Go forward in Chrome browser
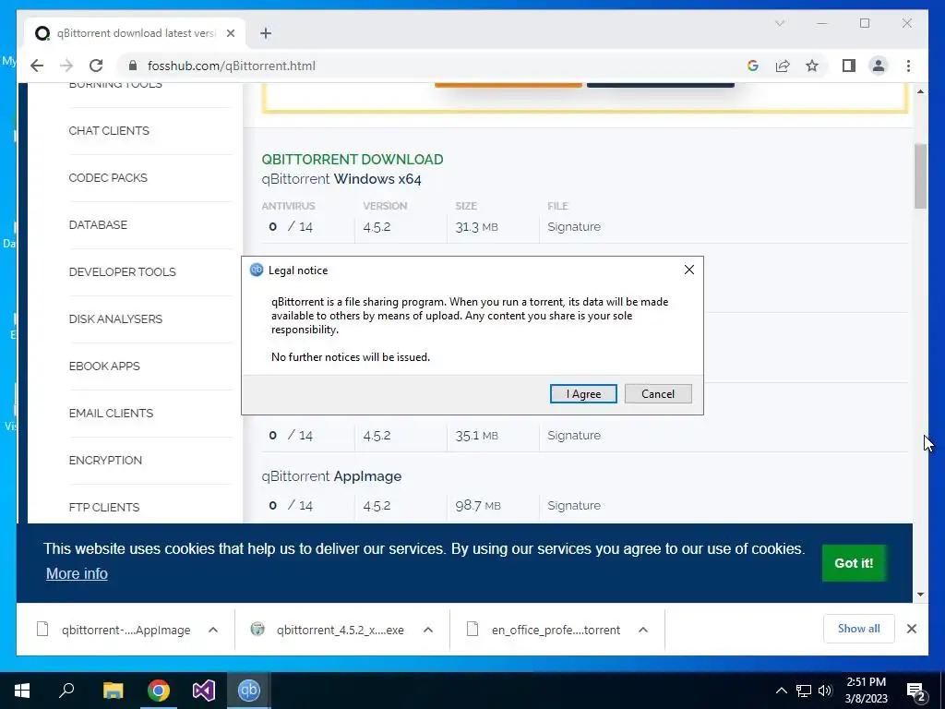 66,66
